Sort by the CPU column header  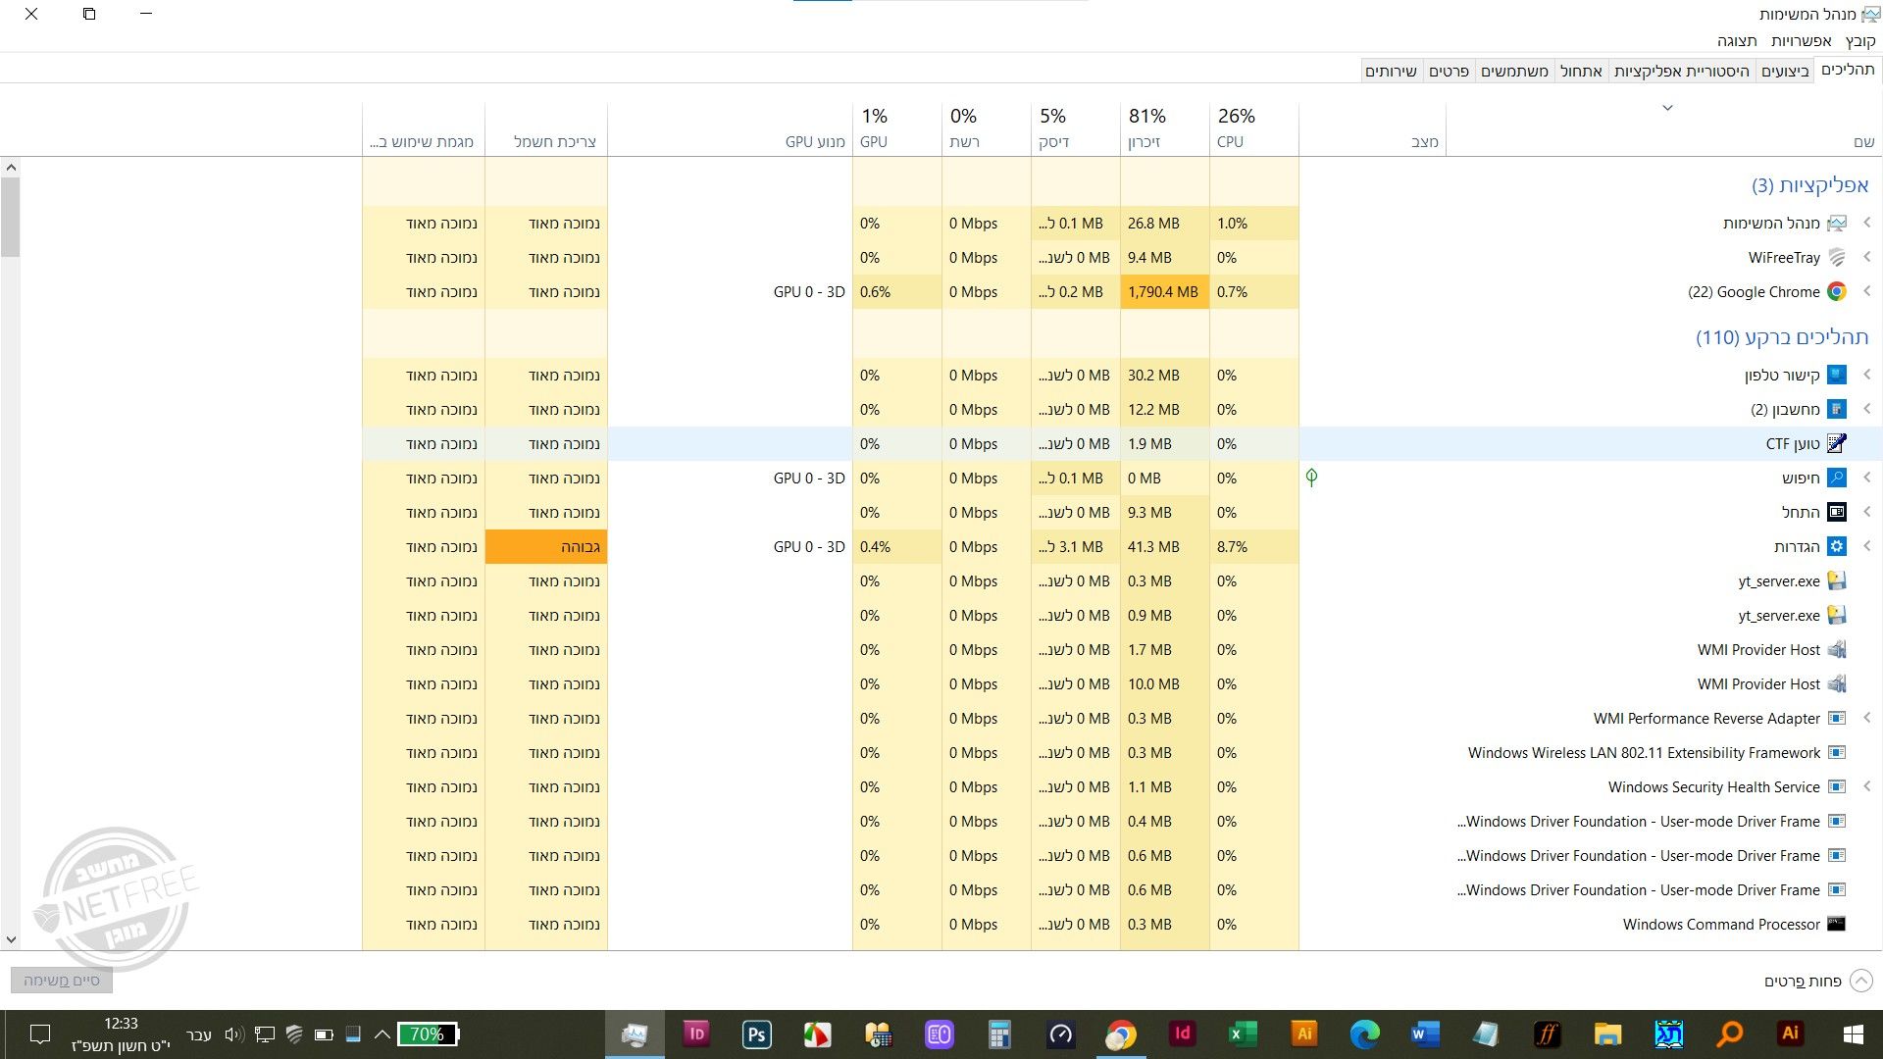pos(1254,128)
